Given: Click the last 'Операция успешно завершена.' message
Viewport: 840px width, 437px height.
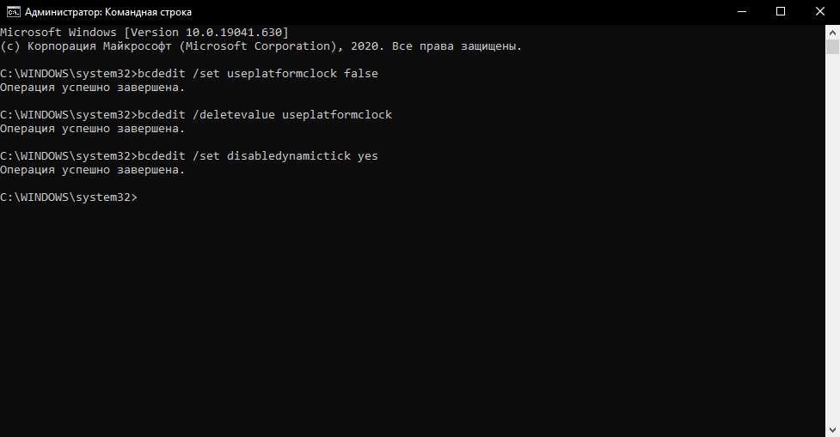Looking at the screenshot, I should (x=93, y=170).
